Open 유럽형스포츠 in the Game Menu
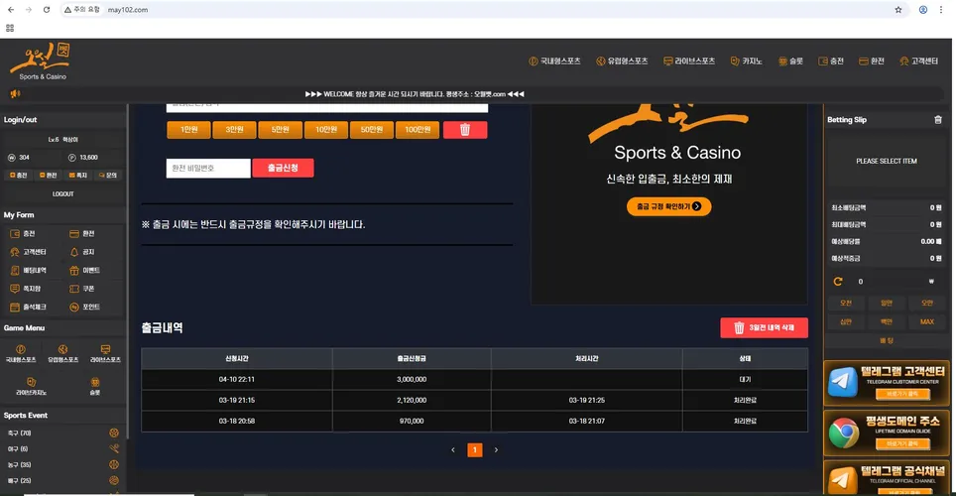This screenshot has height=496, width=956. (62, 353)
